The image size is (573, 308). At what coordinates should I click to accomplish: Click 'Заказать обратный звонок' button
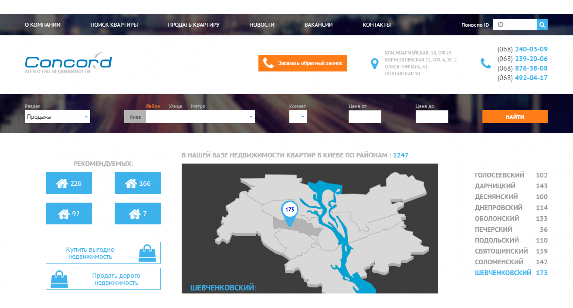pyautogui.click(x=303, y=63)
